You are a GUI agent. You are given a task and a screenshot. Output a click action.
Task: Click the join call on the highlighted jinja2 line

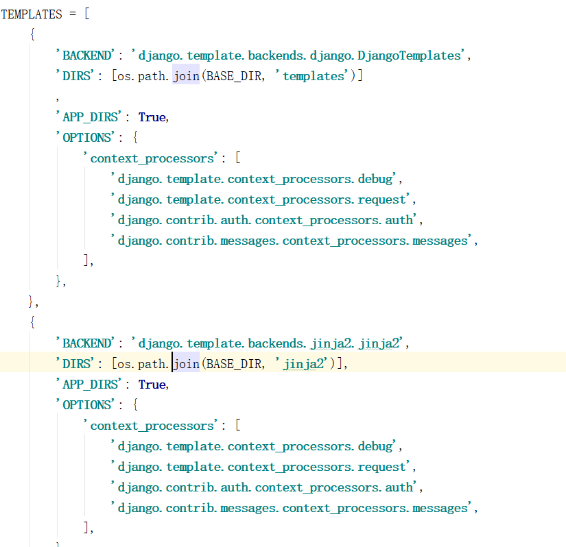pos(186,364)
